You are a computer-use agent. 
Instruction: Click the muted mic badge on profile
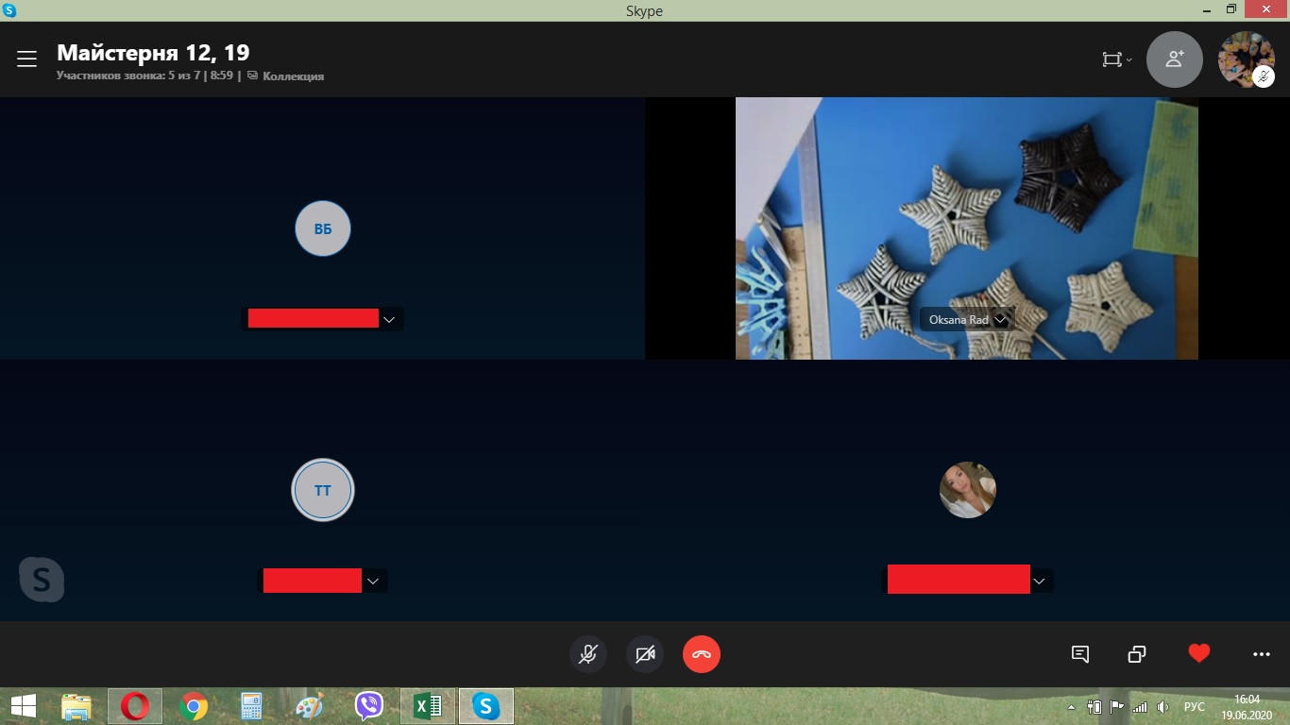1264,77
